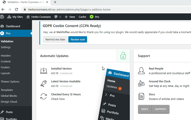
Task: Click the Pro hexagon icon in sidebar
Action: tap(2, 33)
